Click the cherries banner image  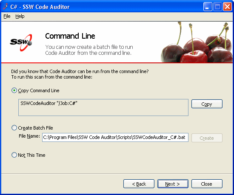[x=197, y=42]
